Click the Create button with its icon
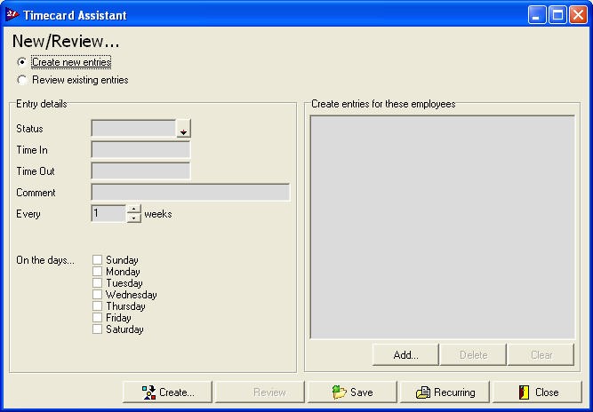The image size is (593, 412). coord(167,392)
